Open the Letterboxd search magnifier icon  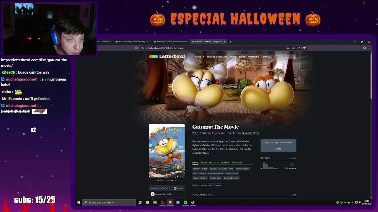click(x=294, y=57)
